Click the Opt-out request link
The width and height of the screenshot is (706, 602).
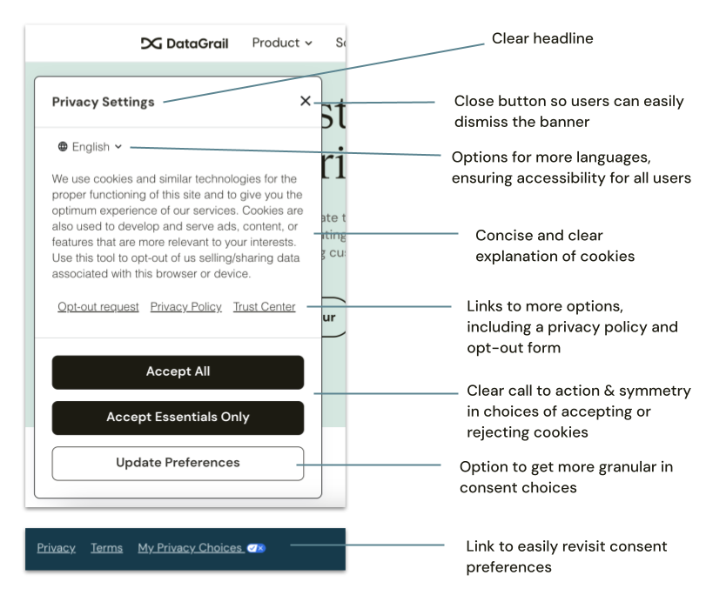(x=97, y=306)
